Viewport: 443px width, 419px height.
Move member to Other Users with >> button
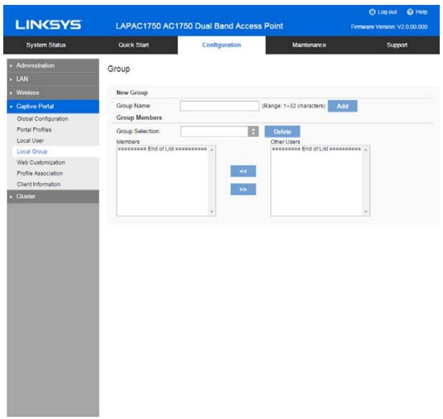tap(243, 189)
